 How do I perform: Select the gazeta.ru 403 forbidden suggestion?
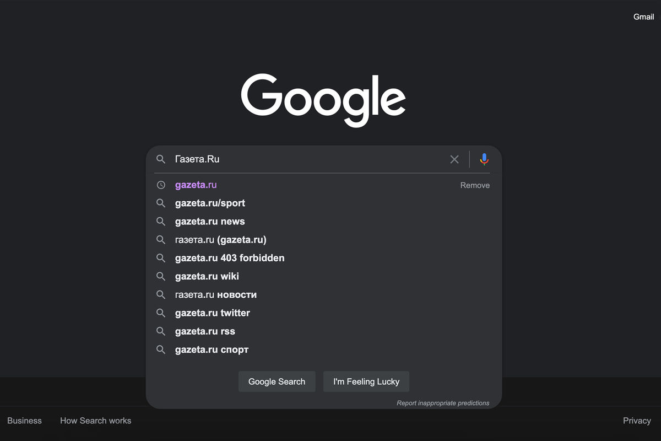pos(230,258)
